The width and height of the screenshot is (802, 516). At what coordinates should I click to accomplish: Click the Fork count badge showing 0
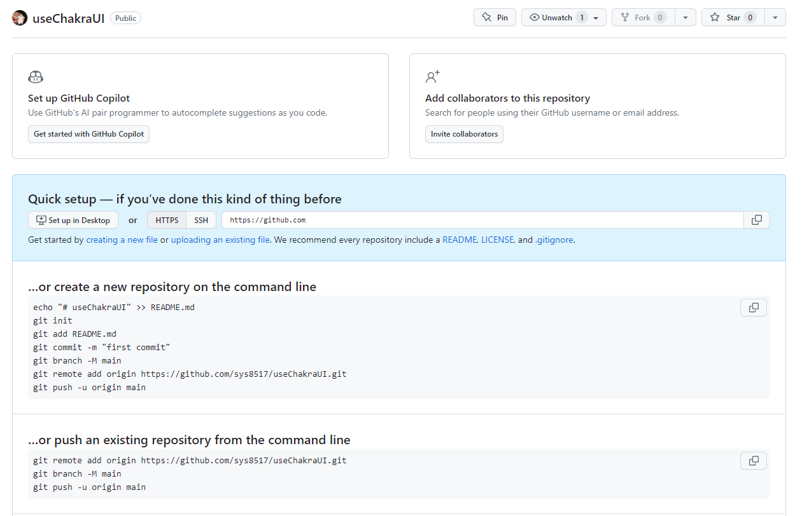coord(660,17)
